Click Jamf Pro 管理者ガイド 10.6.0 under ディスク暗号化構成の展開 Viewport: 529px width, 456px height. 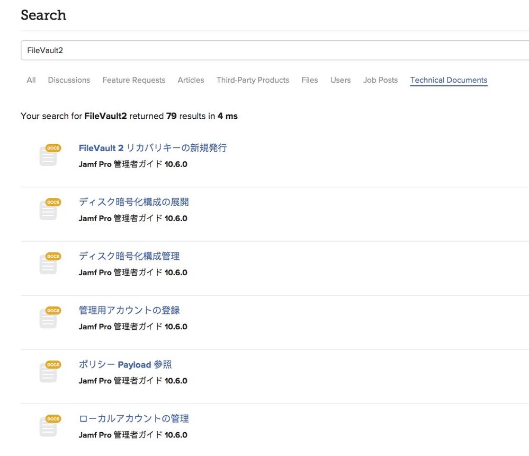[x=133, y=218]
